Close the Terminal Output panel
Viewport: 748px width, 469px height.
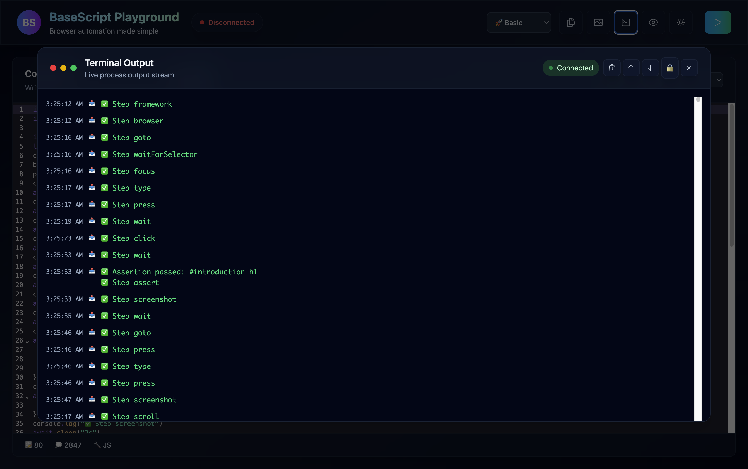689,68
